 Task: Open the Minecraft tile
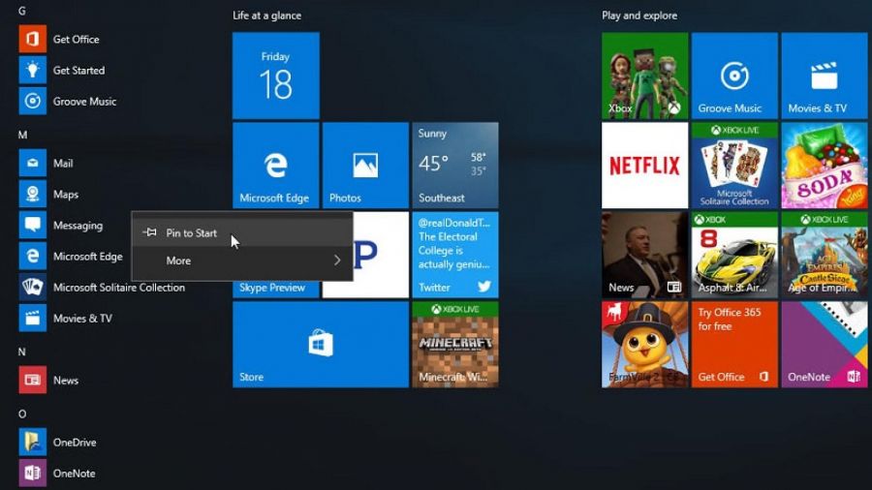(455, 345)
